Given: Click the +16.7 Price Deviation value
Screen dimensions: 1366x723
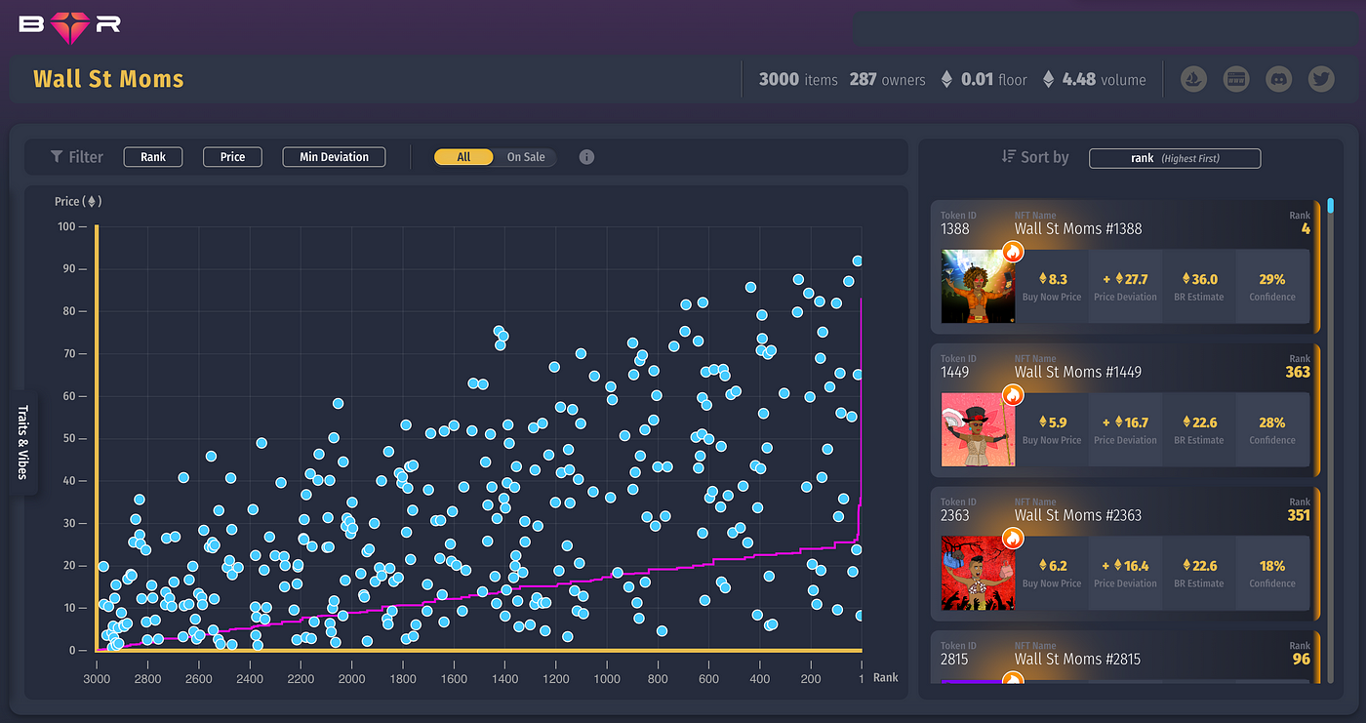Looking at the screenshot, I should coord(1125,423).
